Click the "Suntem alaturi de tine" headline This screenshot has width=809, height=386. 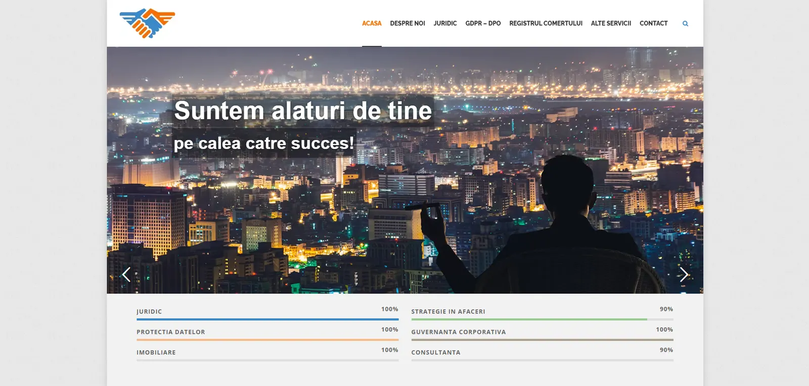click(x=303, y=111)
